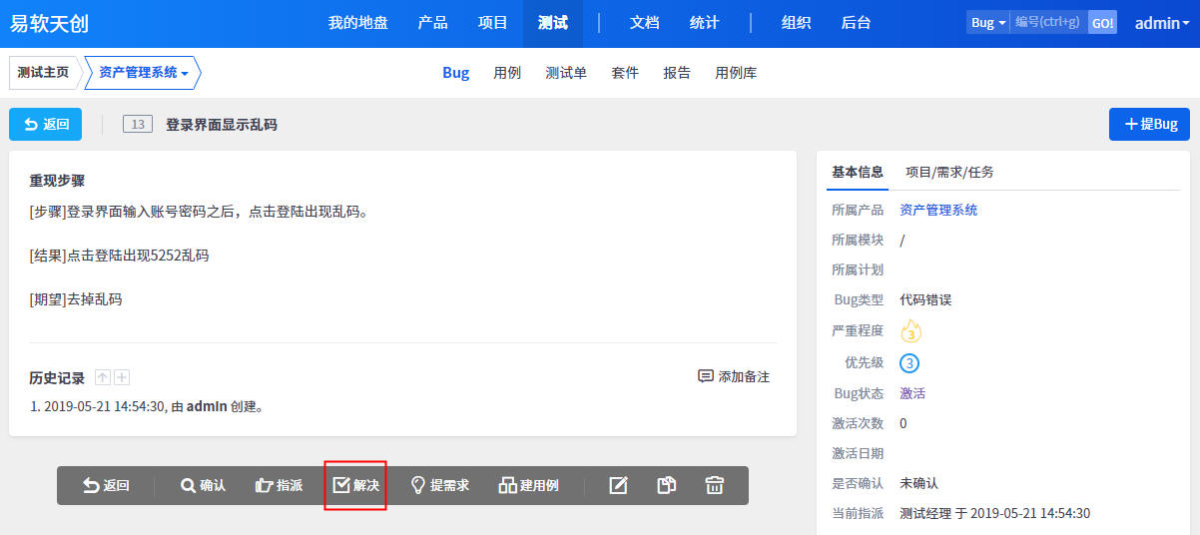Click 添加备注 to add a comment
The width and height of the screenshot is (1200, 535).
[734, 376]
